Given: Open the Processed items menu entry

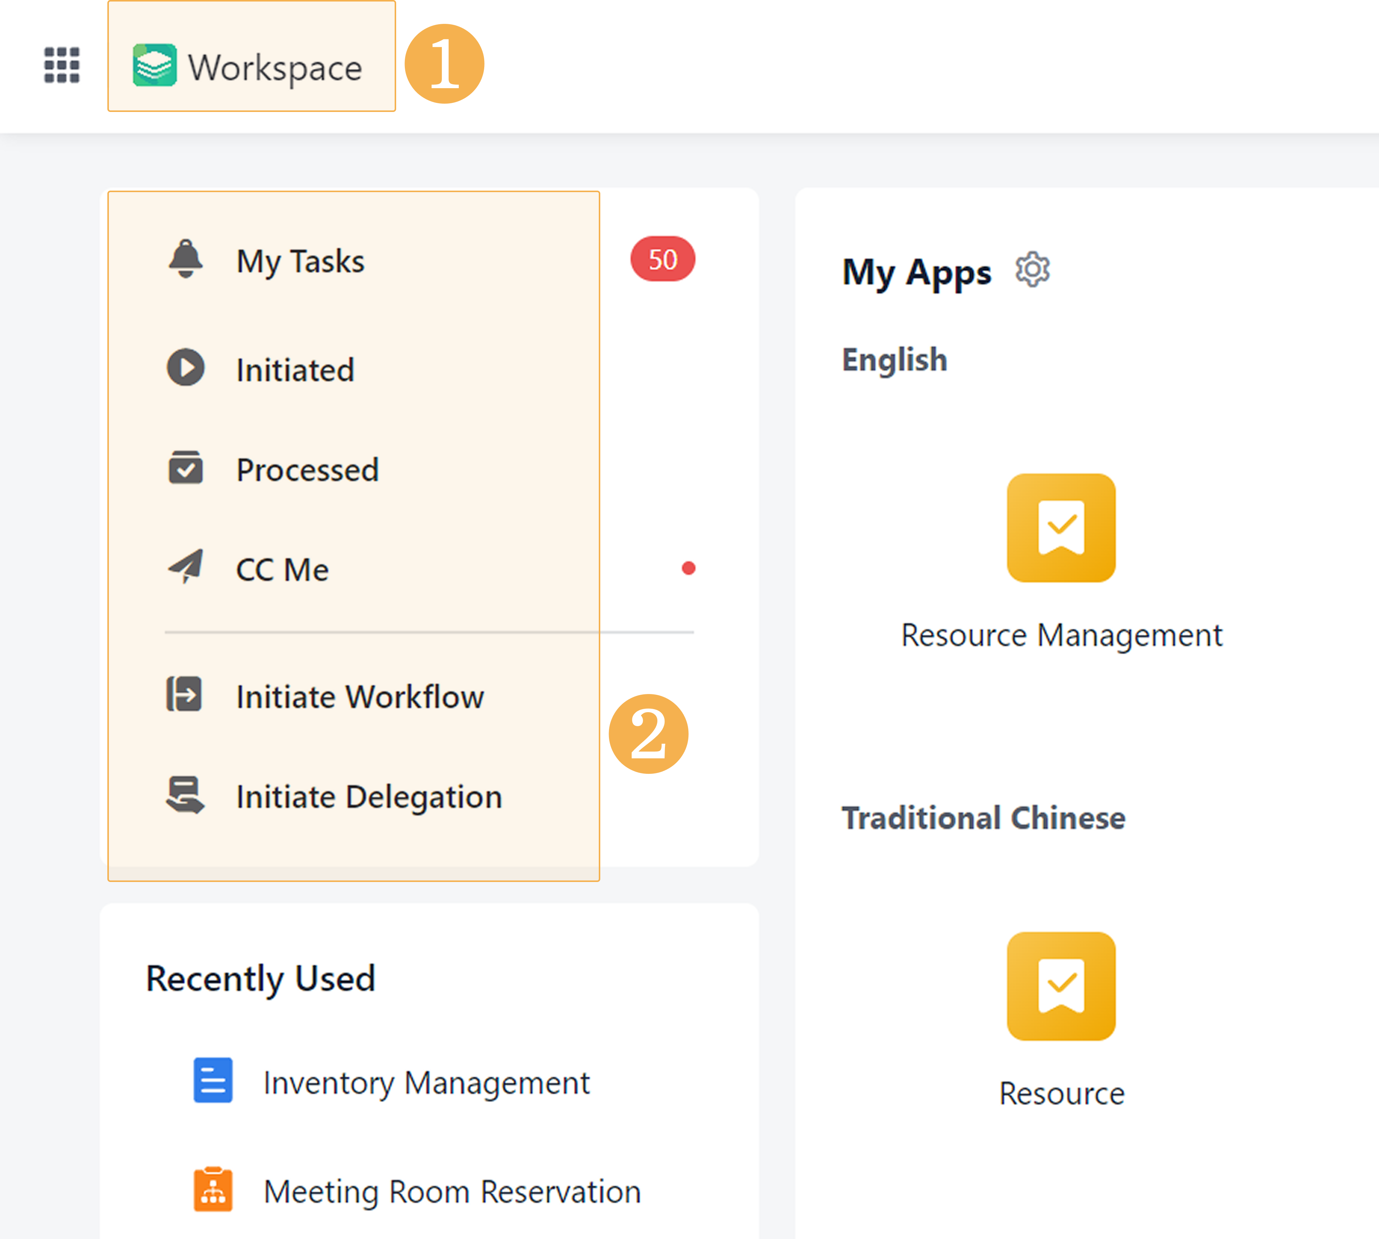Looking at the screenshot, I should (x=307, y=470).
